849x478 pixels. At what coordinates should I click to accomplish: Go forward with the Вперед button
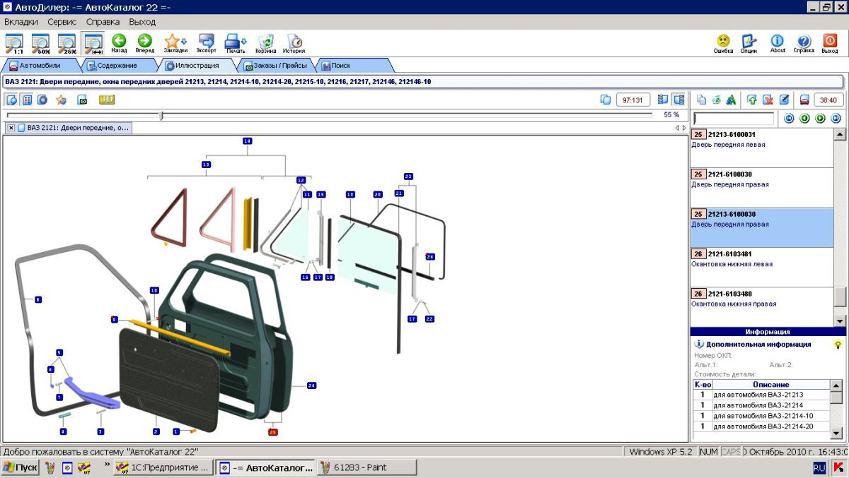coord(145,44)
